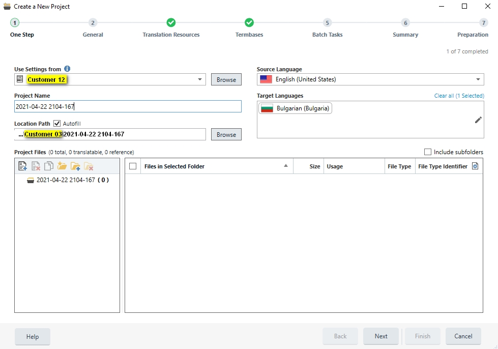Open the Use Settings from dropdown
Viewport: 498px width, 349px height.
(200, 79)
